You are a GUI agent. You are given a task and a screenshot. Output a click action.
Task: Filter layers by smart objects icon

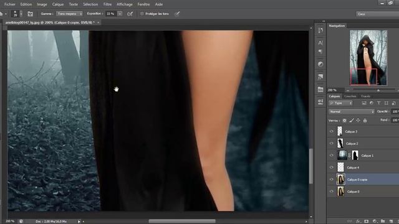(x=393, y=103)
